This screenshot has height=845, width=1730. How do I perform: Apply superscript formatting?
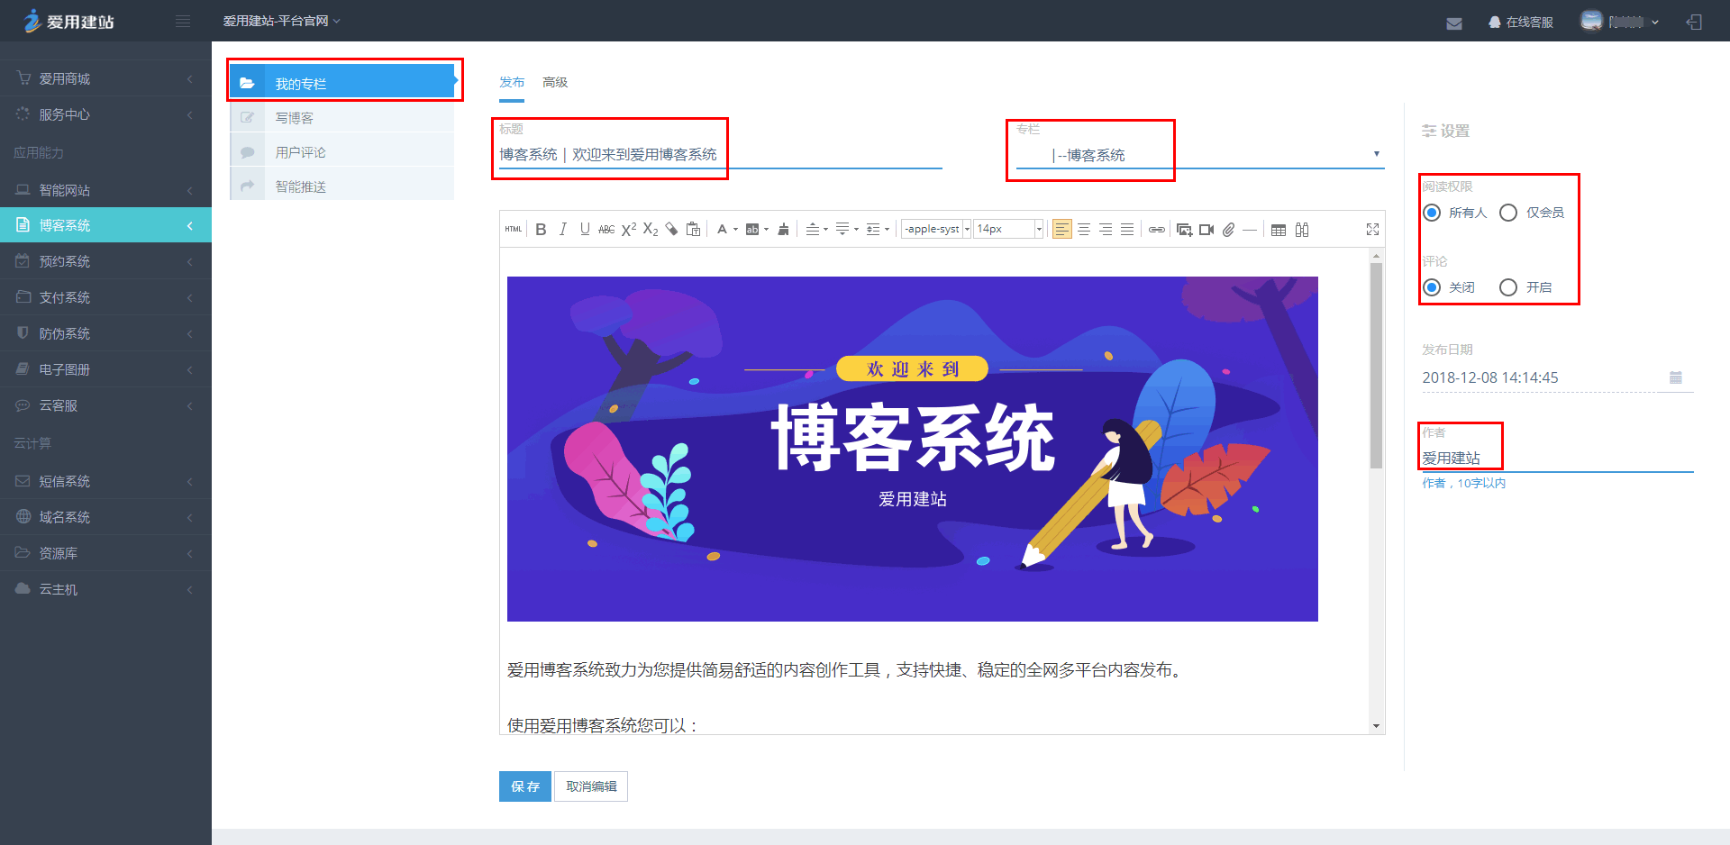coord(629,230)
